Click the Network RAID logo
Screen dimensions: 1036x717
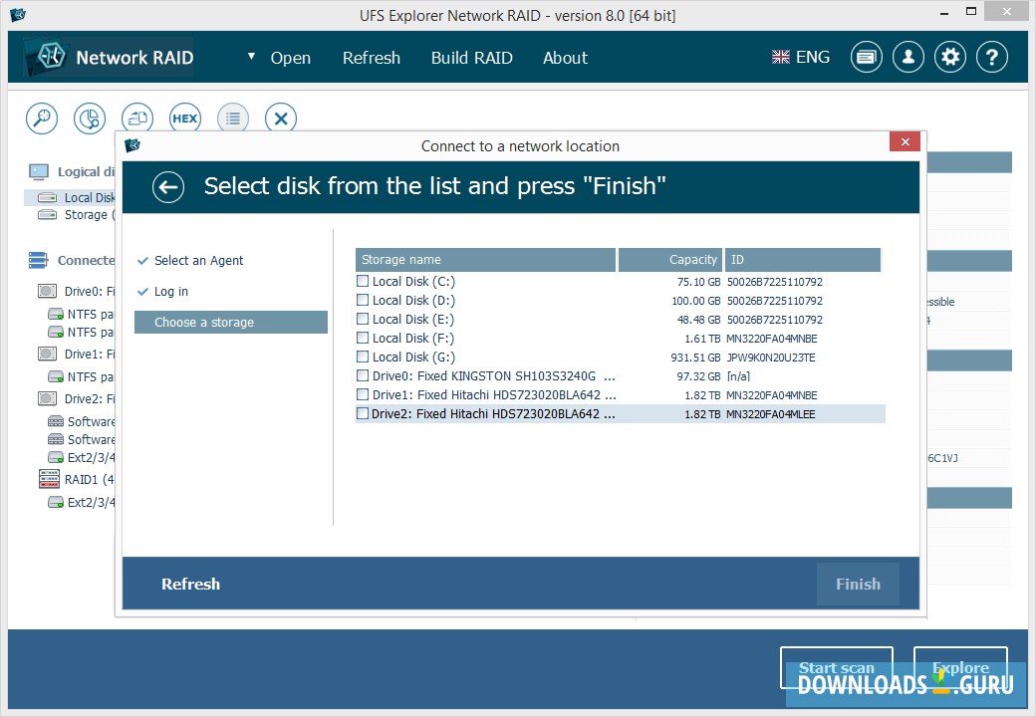pyautogui.click(x=109, y=58)
